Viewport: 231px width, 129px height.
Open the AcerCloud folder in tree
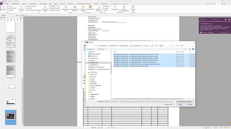coord(93,77)
